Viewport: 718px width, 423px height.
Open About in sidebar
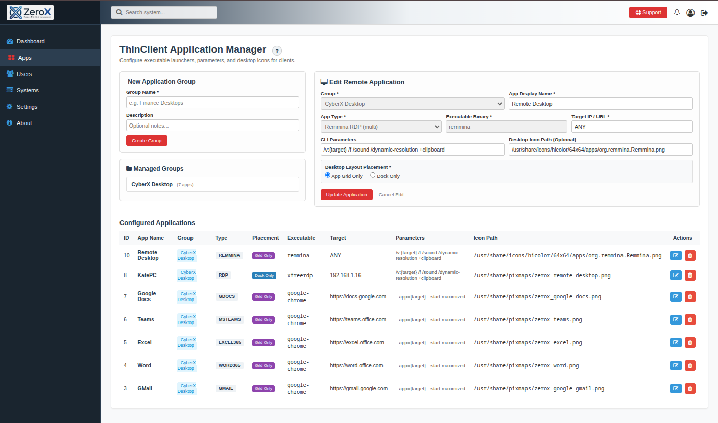(x=50, y=123)
